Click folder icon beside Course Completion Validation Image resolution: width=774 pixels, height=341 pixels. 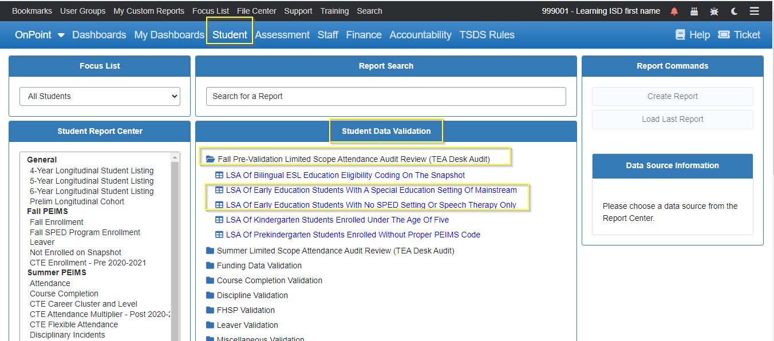210,280
